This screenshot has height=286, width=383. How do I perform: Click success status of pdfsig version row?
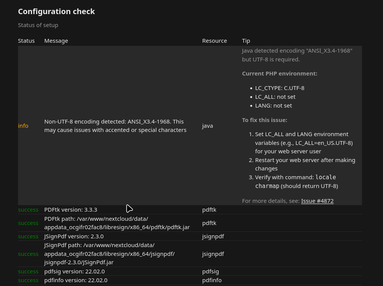point(28,272)
